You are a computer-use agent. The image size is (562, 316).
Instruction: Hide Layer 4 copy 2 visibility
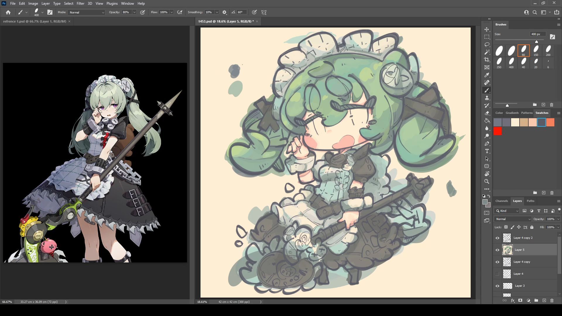pyautogui.click(x=497, y=238)
